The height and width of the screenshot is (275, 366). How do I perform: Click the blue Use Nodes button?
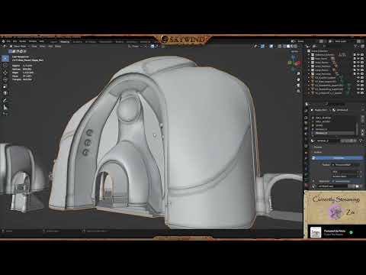(x=338, y=158)
